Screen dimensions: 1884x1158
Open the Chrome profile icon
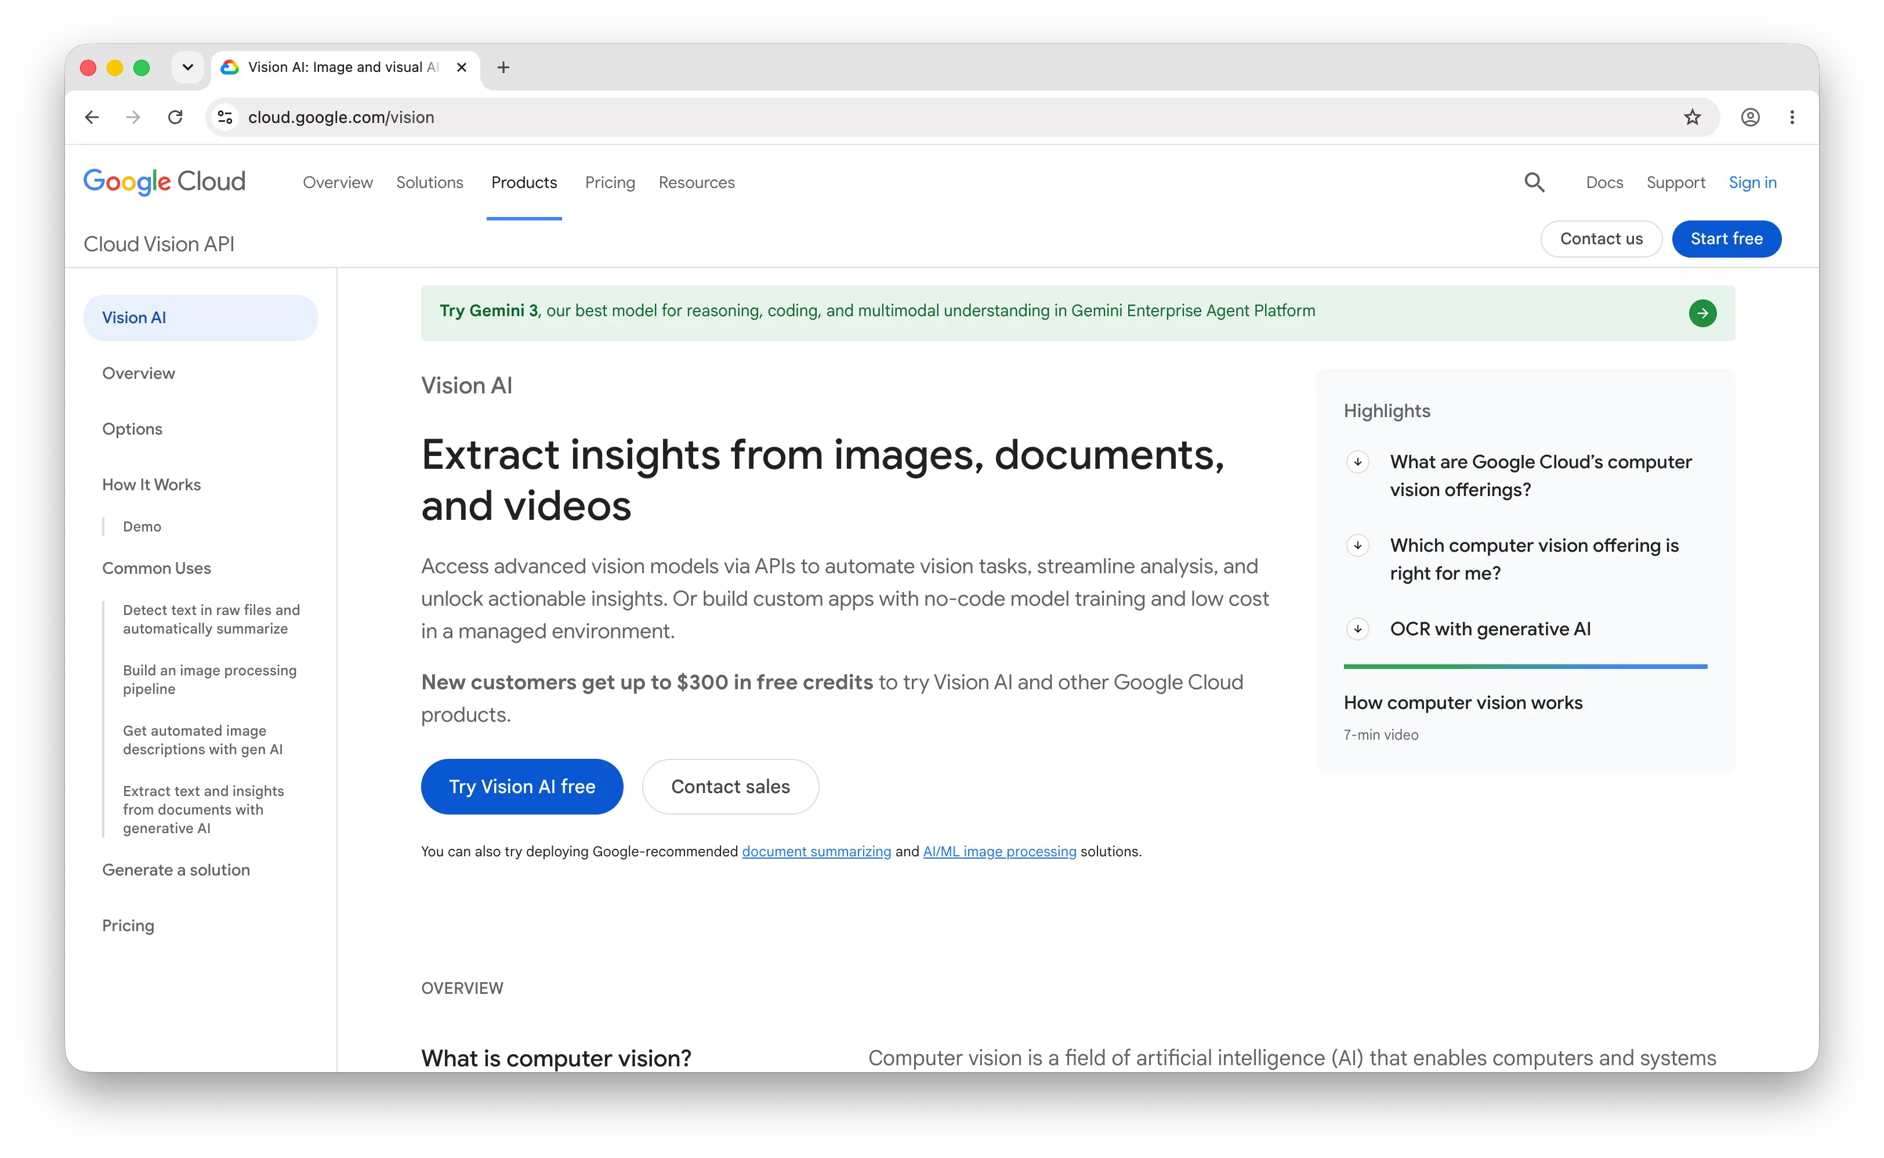tap(1750, 117)
